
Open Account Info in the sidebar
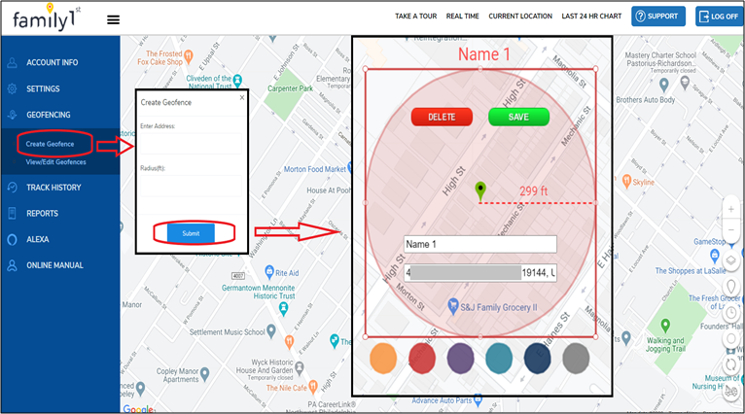coord(52,62)
